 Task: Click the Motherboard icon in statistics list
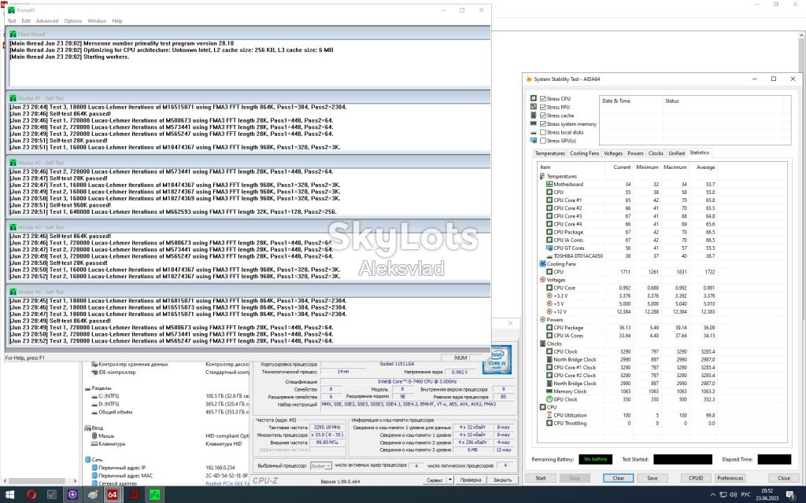tap(549, 184)
